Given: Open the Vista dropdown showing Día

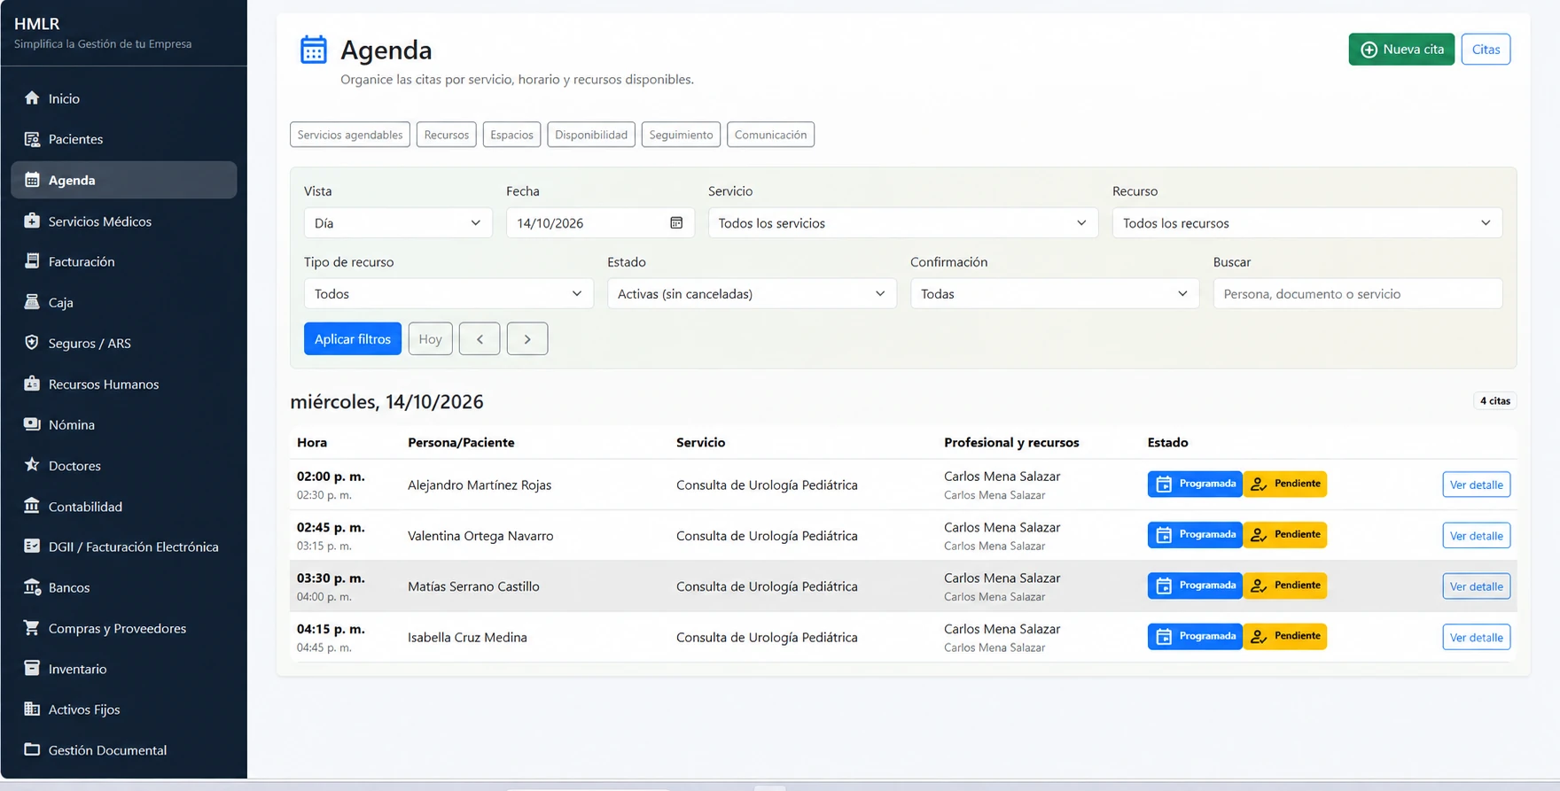Looking at the screenshot, I should coord(398,222).
